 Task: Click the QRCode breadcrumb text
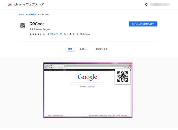(x=45, y=14)
